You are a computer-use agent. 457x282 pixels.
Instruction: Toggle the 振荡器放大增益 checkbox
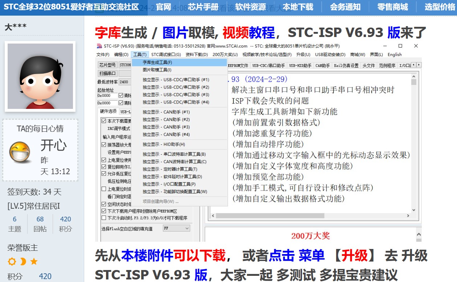(x=104, y=144)
